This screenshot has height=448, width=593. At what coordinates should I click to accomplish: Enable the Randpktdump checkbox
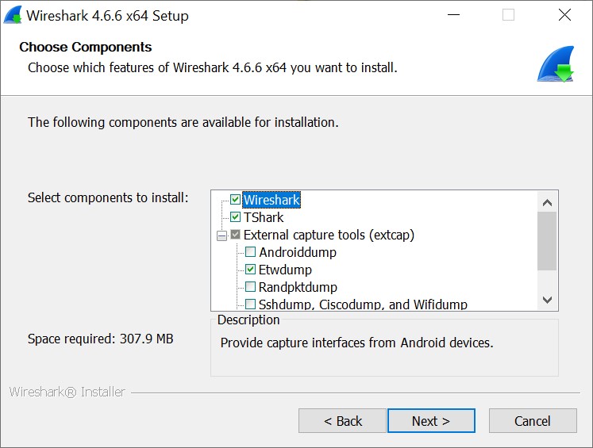point(250,287)
